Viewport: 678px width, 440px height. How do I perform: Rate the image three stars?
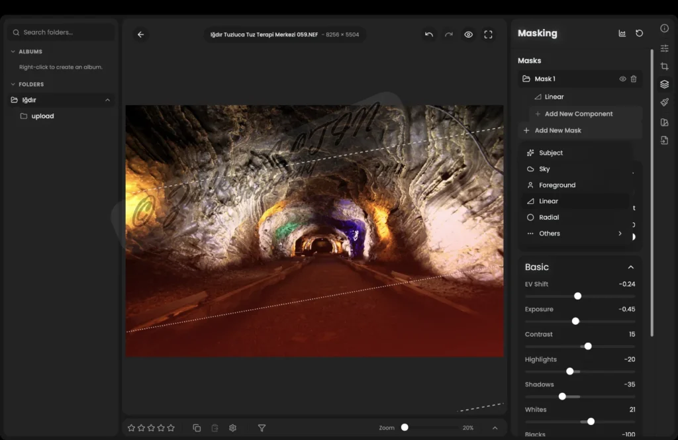pos(151,428)
